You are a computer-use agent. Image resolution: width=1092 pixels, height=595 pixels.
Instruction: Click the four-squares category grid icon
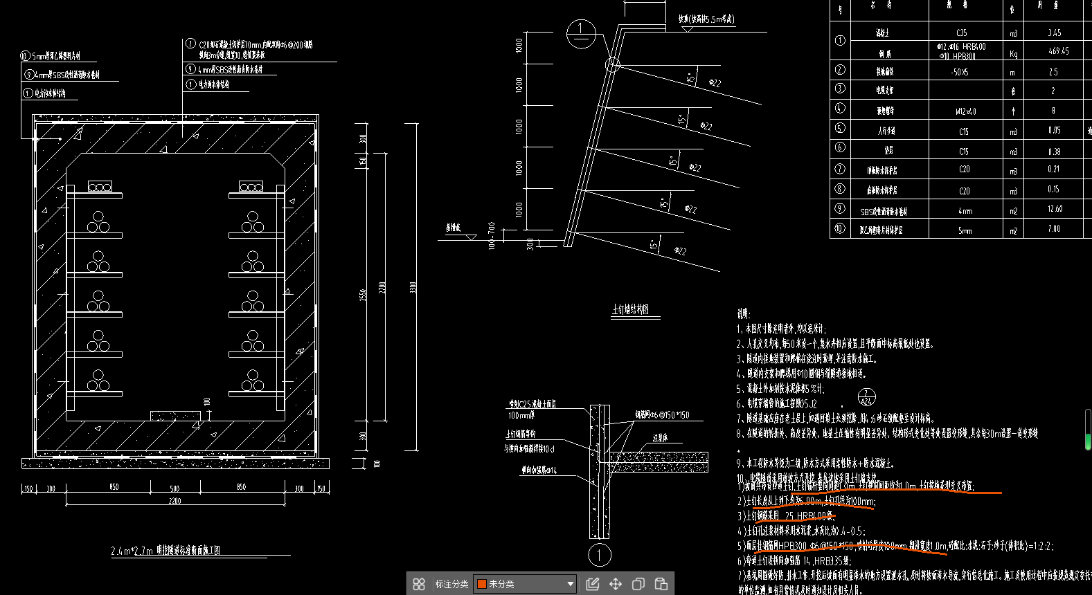point(418,584)
